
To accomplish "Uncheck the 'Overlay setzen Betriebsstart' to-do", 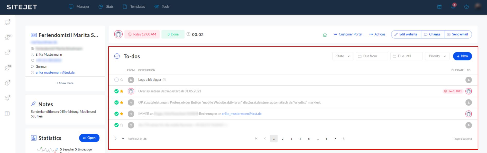I will click(x=116, y=91).
